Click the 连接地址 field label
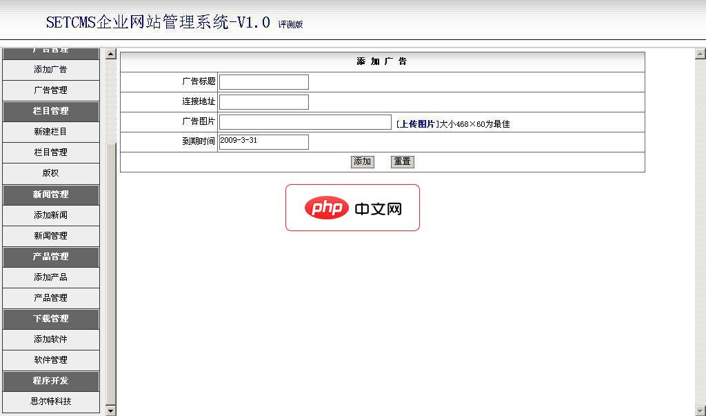 tap(199, 101)
